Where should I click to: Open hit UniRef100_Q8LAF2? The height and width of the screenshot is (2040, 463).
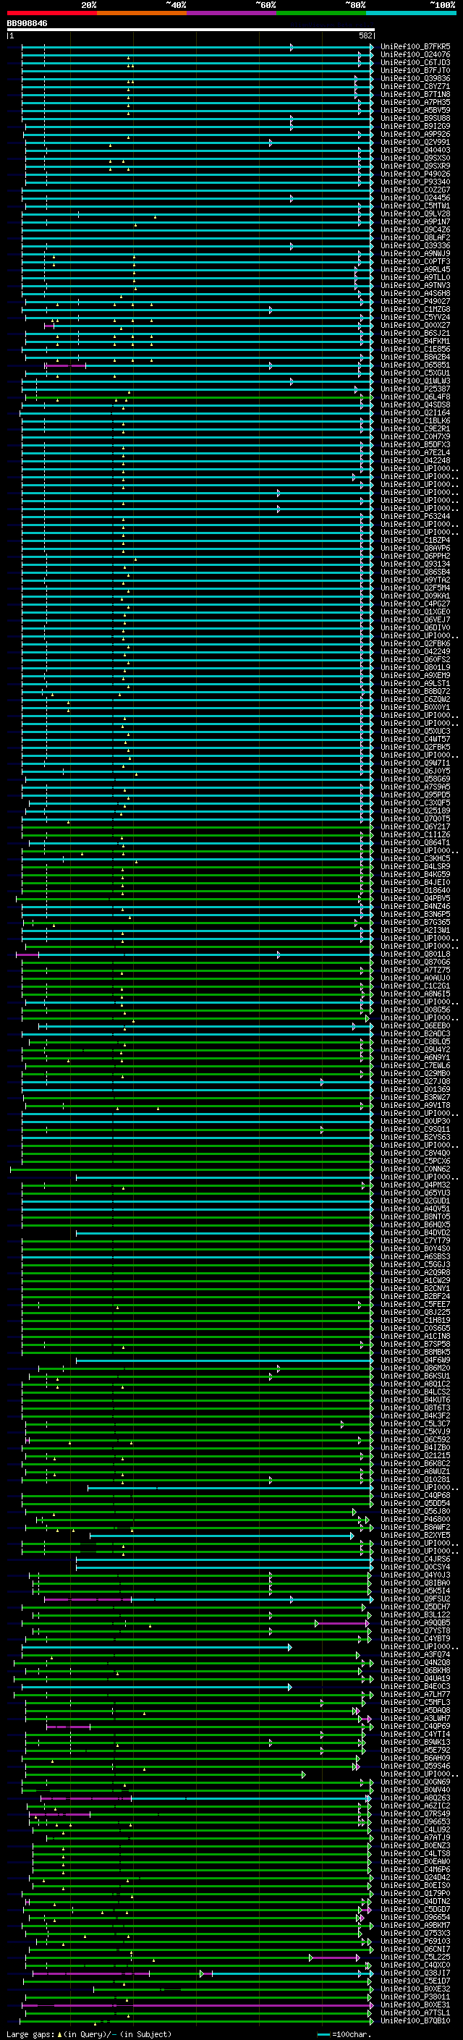coord(415,237)
